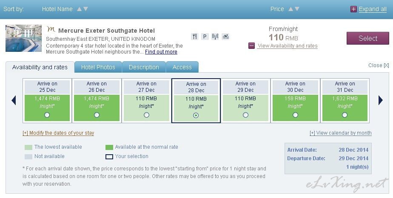Click the parking amenity icon
Viewport: 393px width, 198px height.
pos(205,37)
